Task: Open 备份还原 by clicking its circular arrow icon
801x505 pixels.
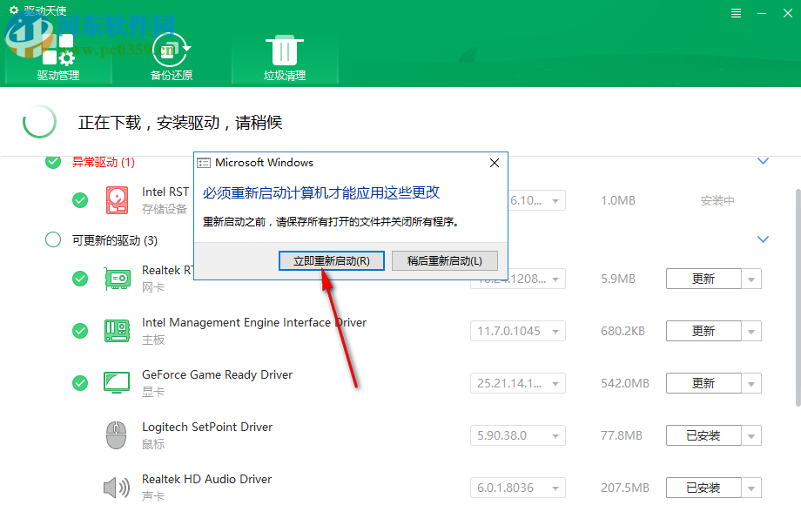Action: point(171,48)
